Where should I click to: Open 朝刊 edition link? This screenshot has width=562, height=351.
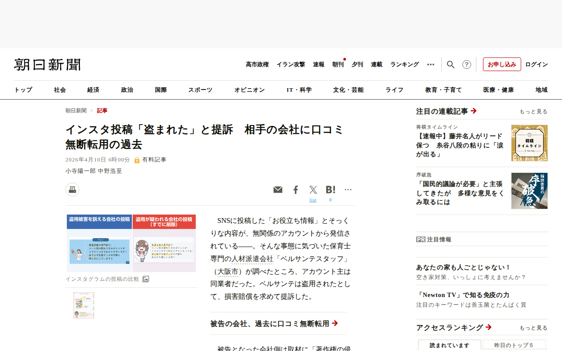pyautogui.click(x=338, y=64)
